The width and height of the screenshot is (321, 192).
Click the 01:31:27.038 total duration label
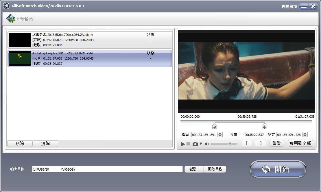click(x=305, y=117)
